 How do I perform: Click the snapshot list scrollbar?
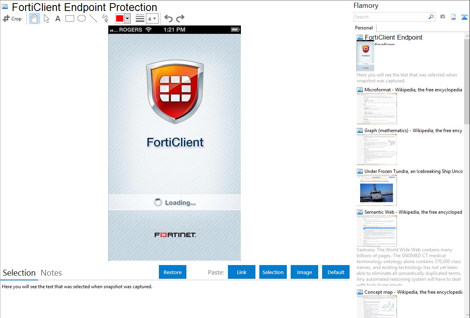pos(467,82)
